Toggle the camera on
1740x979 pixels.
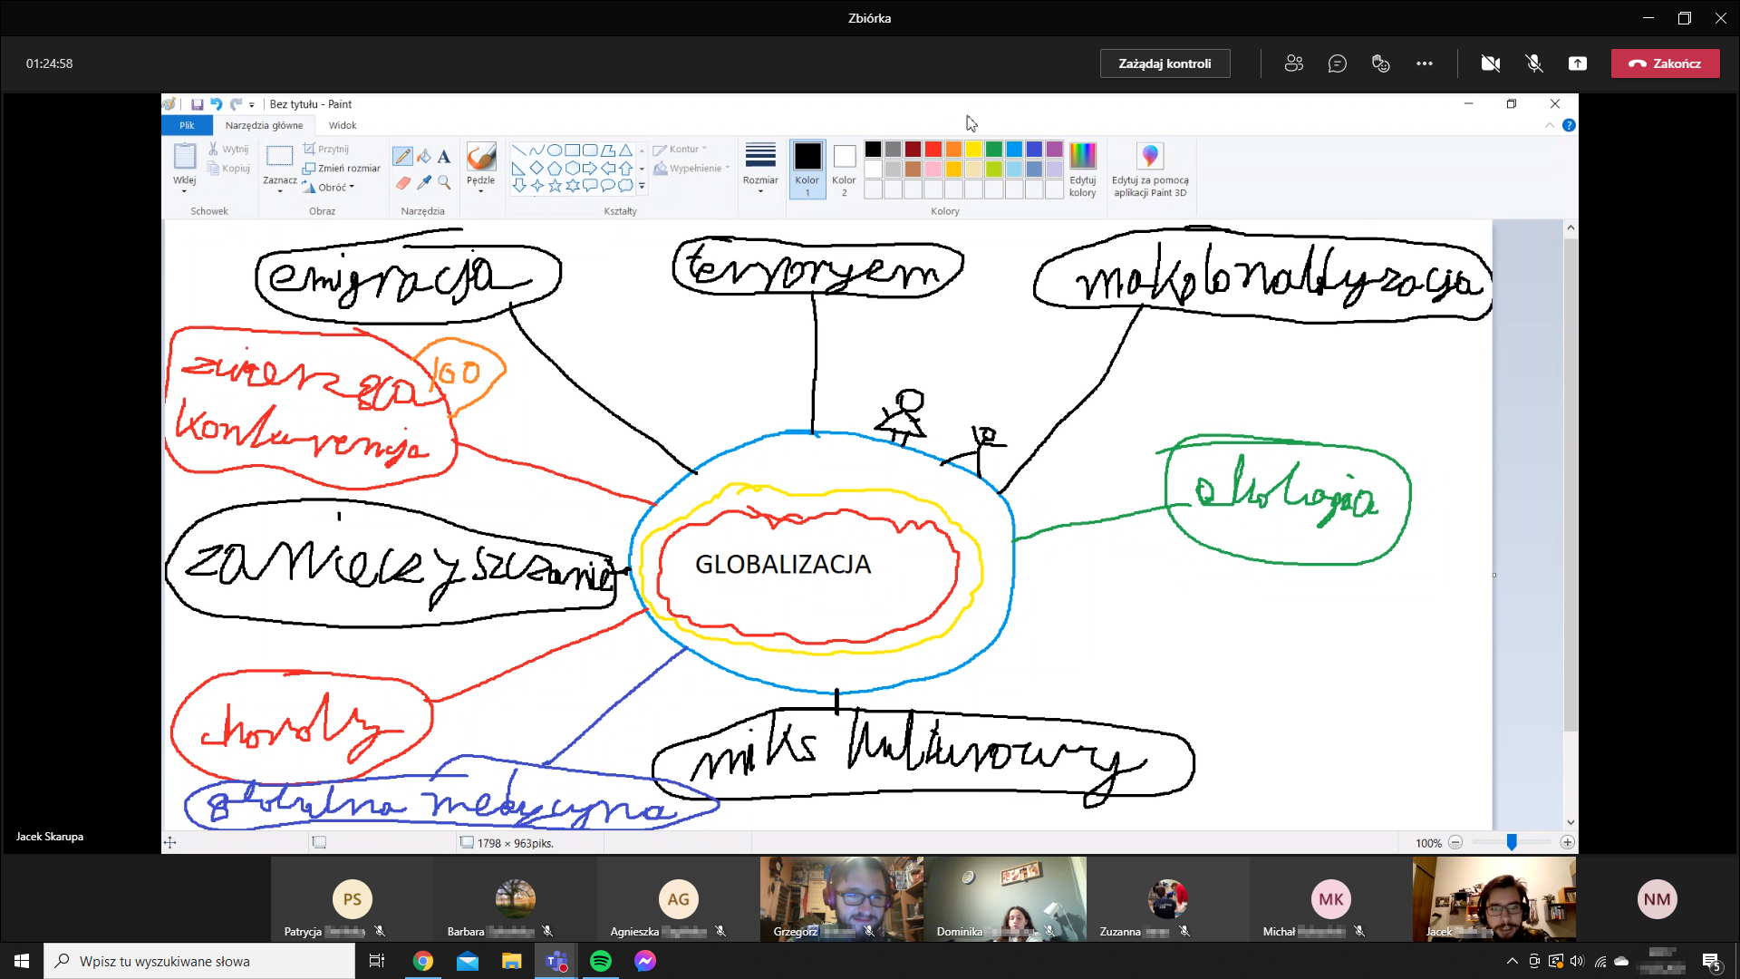[x=1490, y=63]
